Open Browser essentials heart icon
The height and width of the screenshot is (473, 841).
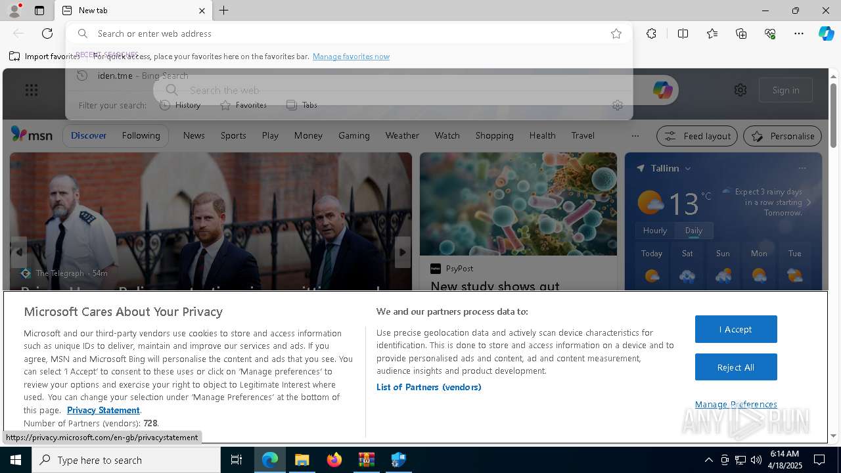(x=770, y=34)
